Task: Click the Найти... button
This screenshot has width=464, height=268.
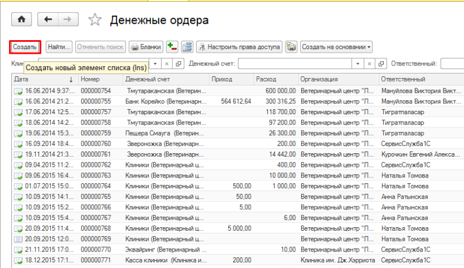Action: (59, 47)
